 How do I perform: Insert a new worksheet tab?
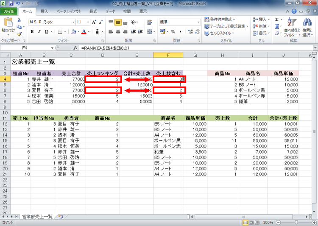(x=61, y=217)
